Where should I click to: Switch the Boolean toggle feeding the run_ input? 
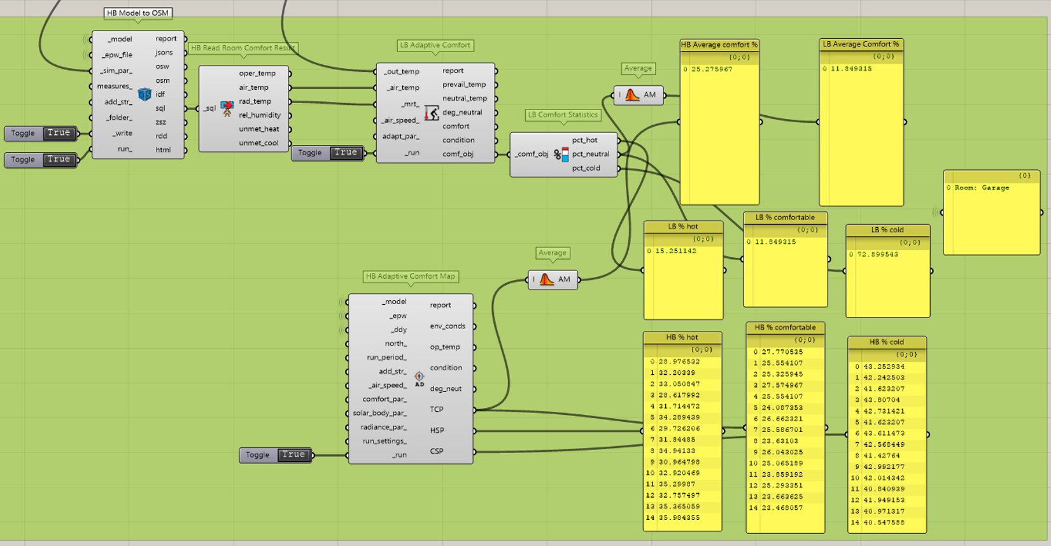click(x=59, y=160)
